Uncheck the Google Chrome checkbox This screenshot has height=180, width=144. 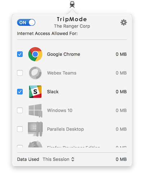click(x=20, y=54)
